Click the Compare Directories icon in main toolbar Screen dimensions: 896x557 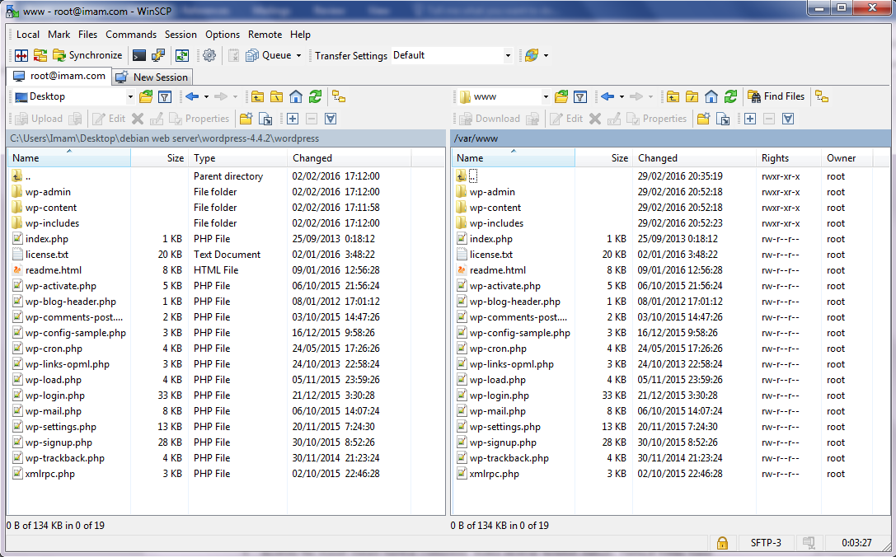21,55
